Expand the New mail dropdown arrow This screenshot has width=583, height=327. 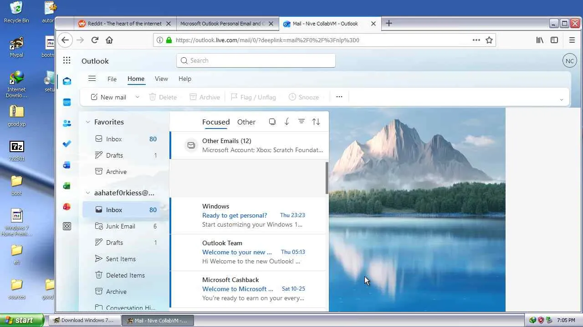coord(137,97)
